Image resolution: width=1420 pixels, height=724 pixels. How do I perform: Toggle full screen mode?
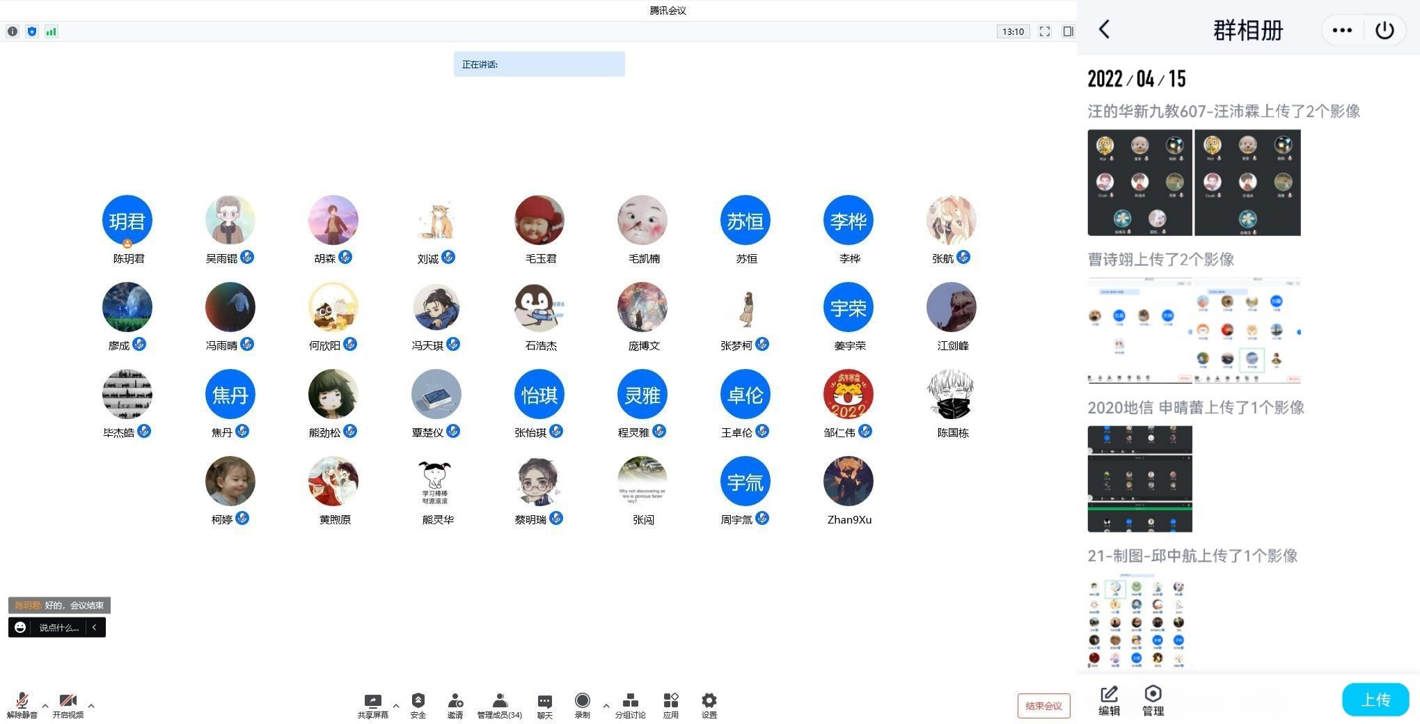(1044, 31)
